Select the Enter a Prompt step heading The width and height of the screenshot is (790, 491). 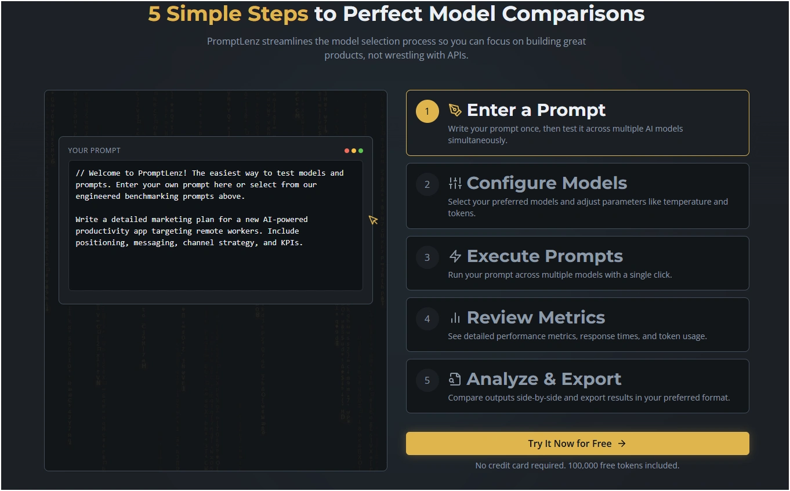pos(536,110)
